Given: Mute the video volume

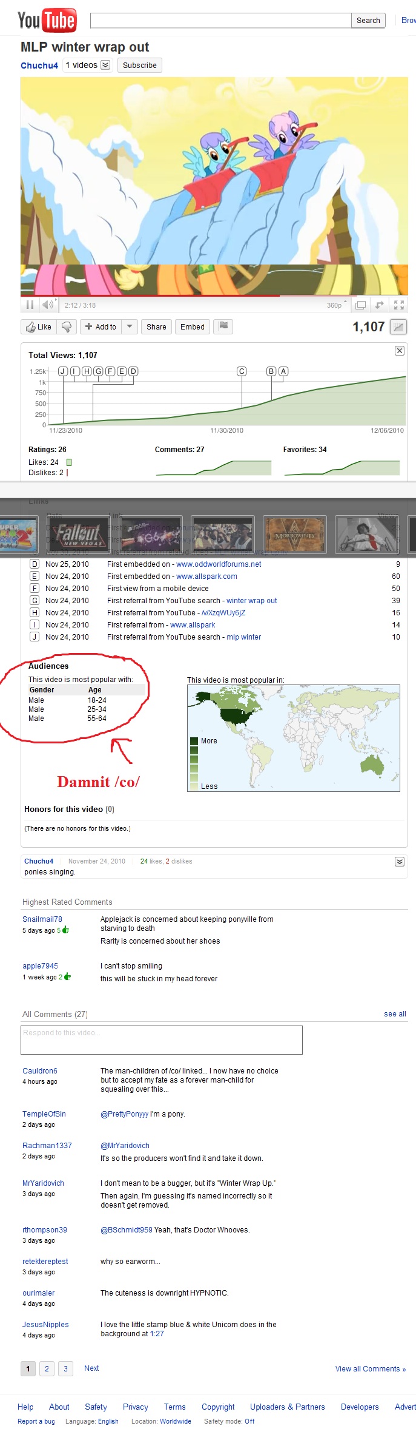Looking at the screenshot, I should [48, 305].
